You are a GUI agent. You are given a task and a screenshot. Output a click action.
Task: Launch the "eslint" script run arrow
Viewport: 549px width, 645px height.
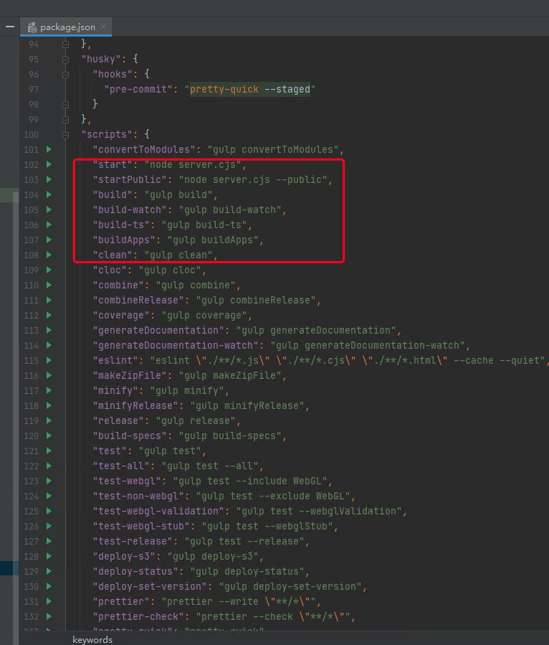[49, 360]
